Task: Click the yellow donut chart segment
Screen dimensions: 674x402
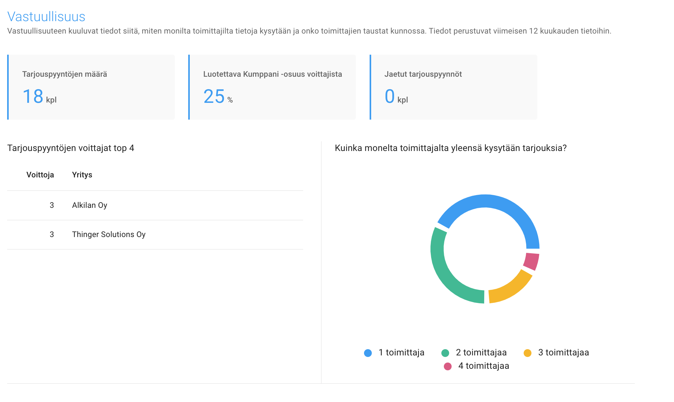Action: point(511,289)
